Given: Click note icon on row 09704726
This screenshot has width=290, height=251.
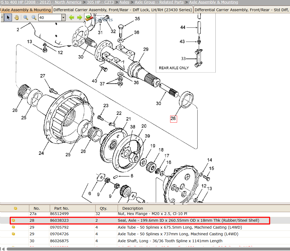Looking at the screenshot, I should 14,234.
